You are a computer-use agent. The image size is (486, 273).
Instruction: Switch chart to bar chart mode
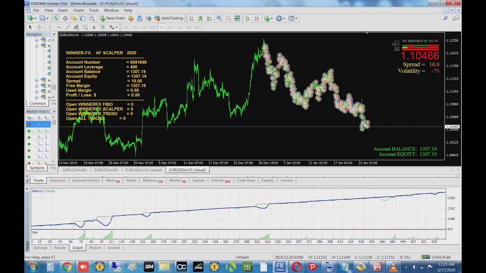coord(191,18)
